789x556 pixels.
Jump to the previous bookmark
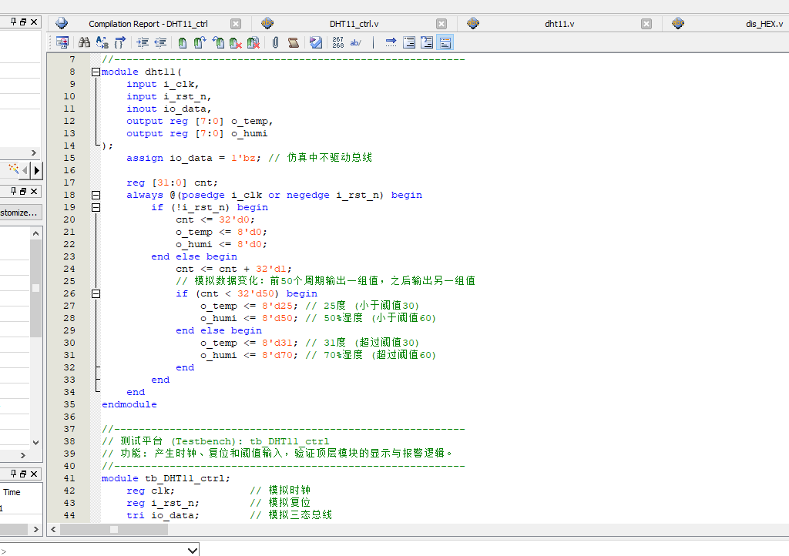click(x=218, y=42)
